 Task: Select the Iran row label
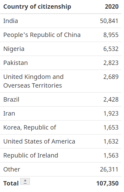coord(9,113)
